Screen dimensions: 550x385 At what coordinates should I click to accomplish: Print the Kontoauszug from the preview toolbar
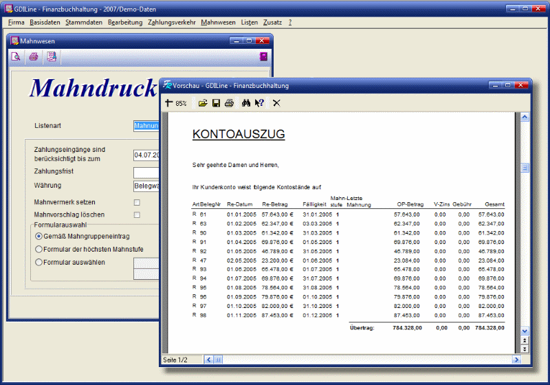tap(229, 103)
